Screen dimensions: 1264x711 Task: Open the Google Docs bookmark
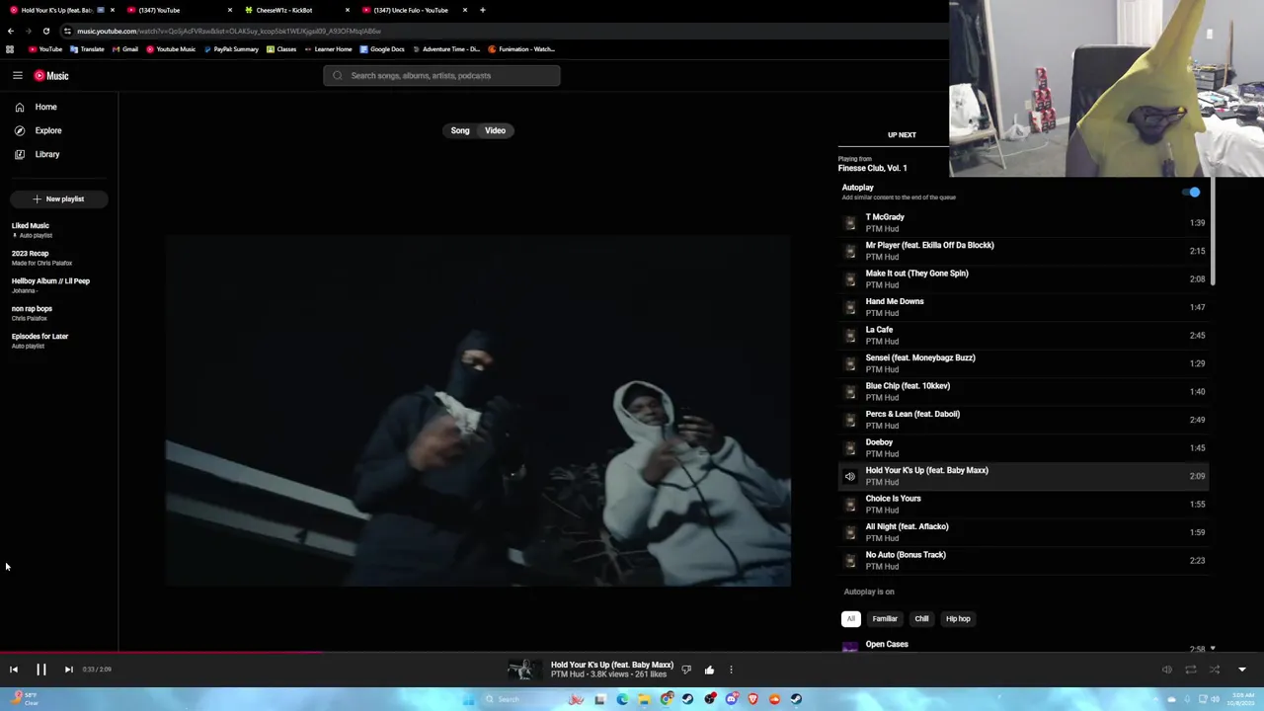tap(382, 49)
